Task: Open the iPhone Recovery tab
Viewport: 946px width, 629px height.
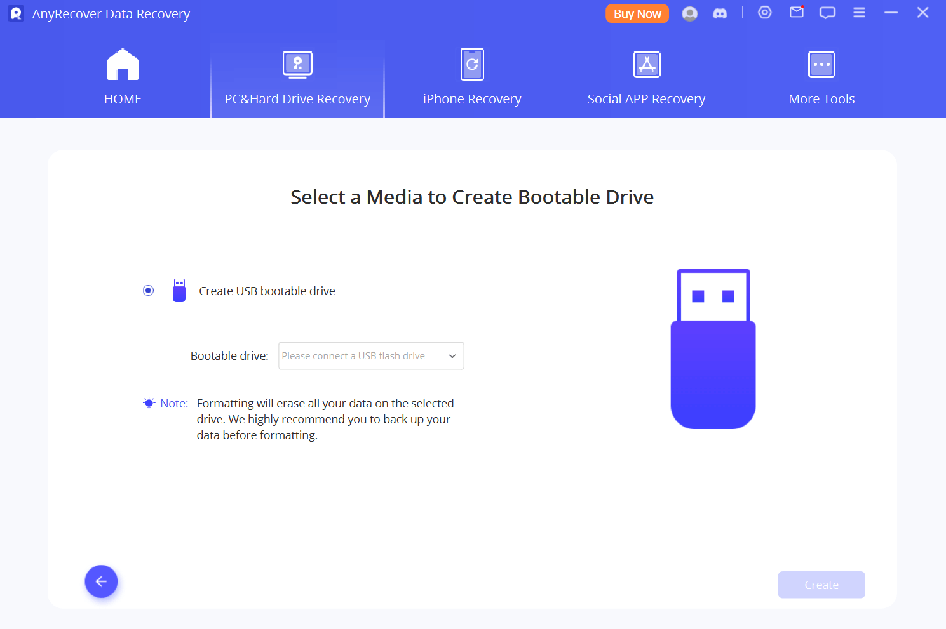Action: tap(472, 77)
